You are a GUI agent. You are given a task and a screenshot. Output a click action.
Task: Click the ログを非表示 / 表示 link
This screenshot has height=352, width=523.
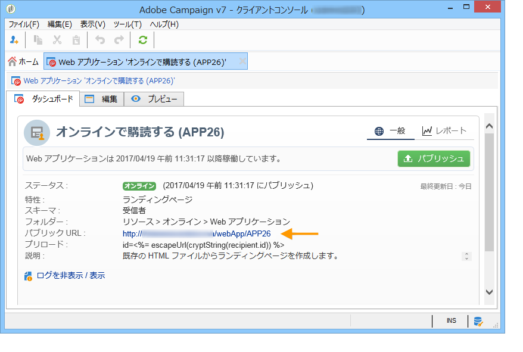pyautogui.click(x=71, y=276)
